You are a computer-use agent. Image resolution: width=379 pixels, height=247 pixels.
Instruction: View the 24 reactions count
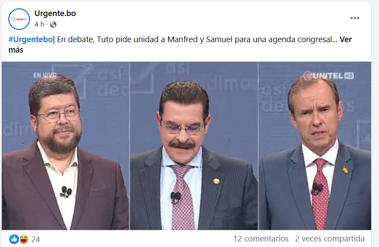coord(36,239)
